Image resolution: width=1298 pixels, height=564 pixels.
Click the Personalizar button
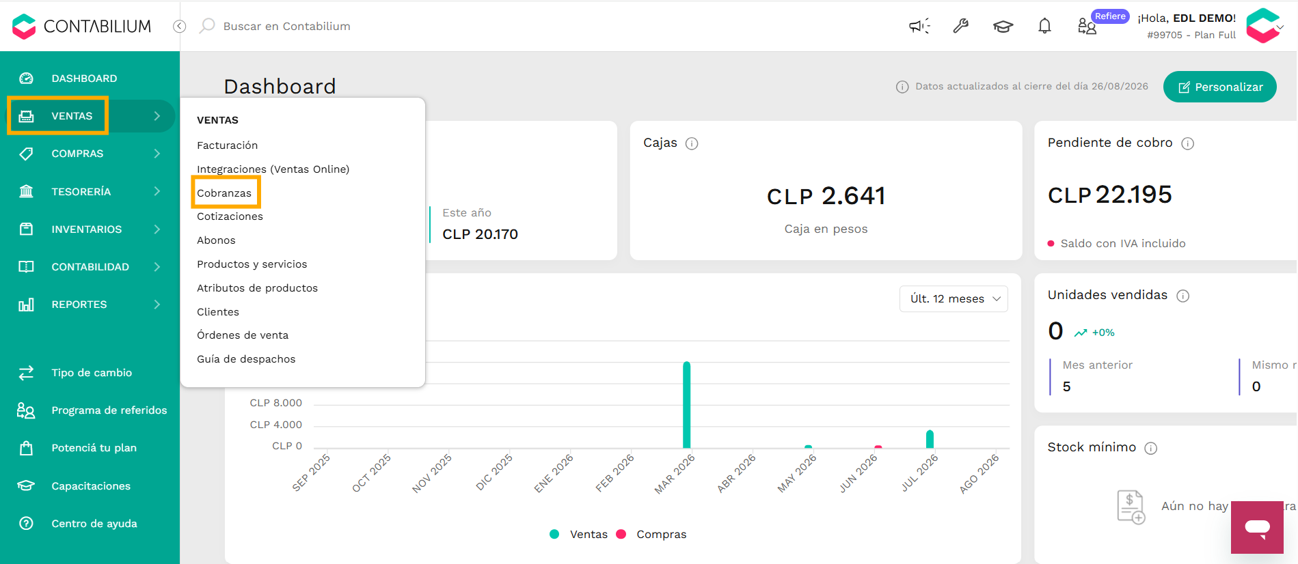[x=1220, y=87]
